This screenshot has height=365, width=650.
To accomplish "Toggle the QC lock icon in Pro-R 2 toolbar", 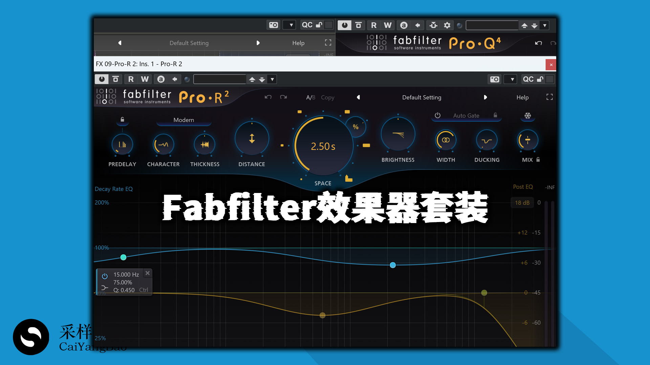I will coord(540,79).
